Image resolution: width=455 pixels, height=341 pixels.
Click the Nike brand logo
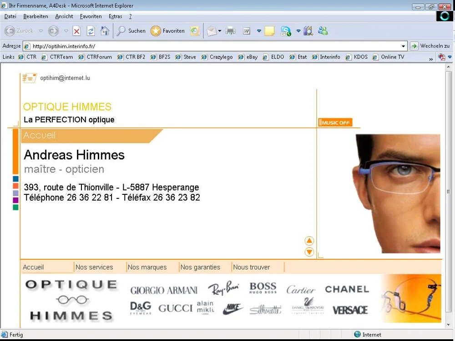click(233, 309)
